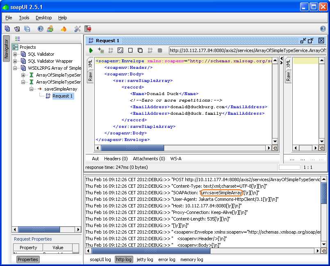Click the greyed SOAP icon beside the stop button
330x266 pixels.
pyautogui.click(x=150, y=50)
